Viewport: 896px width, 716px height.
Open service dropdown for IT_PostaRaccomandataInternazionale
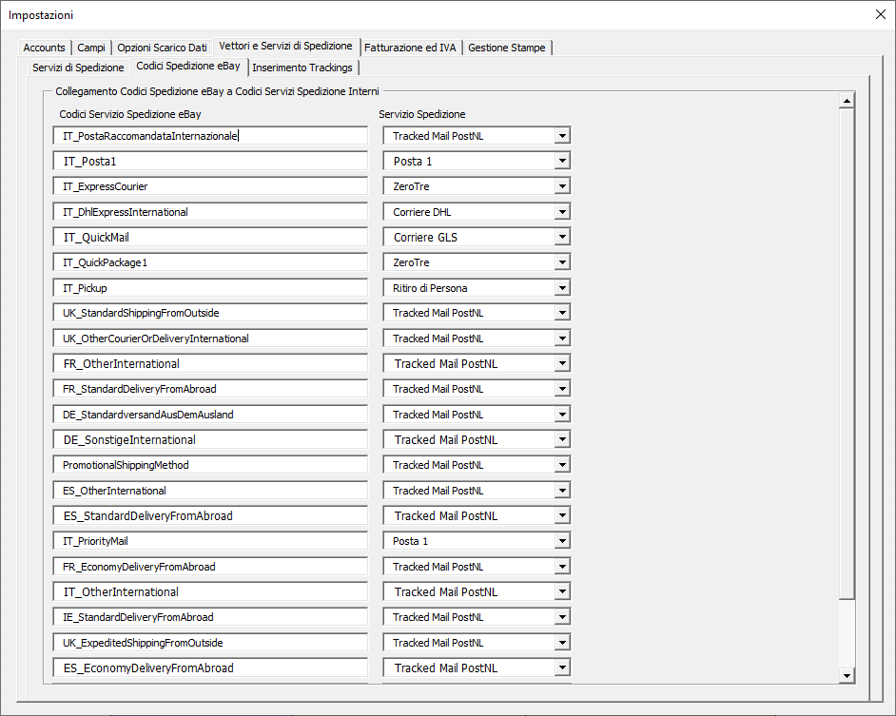point(562,136)
